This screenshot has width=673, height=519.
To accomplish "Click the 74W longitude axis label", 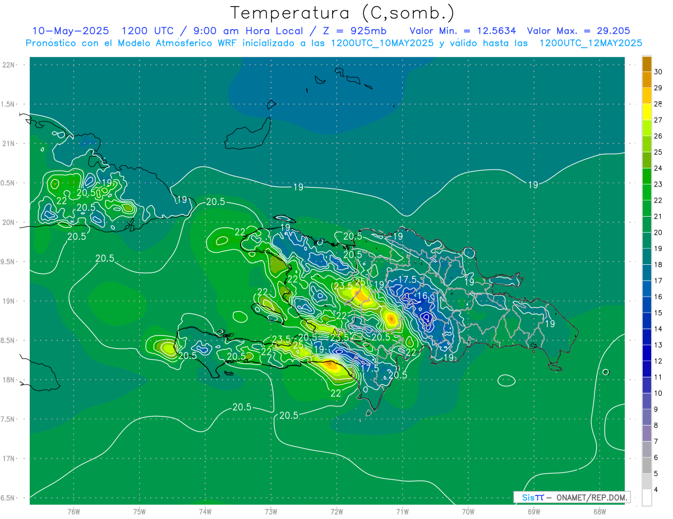I will coord(205,512).
